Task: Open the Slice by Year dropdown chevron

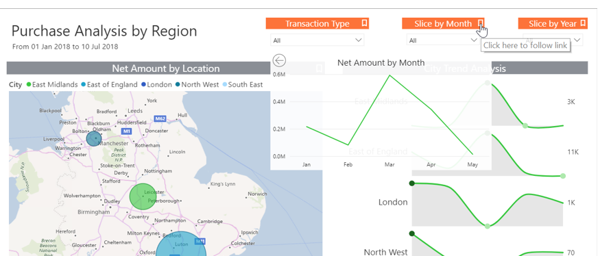Action: 577,40
